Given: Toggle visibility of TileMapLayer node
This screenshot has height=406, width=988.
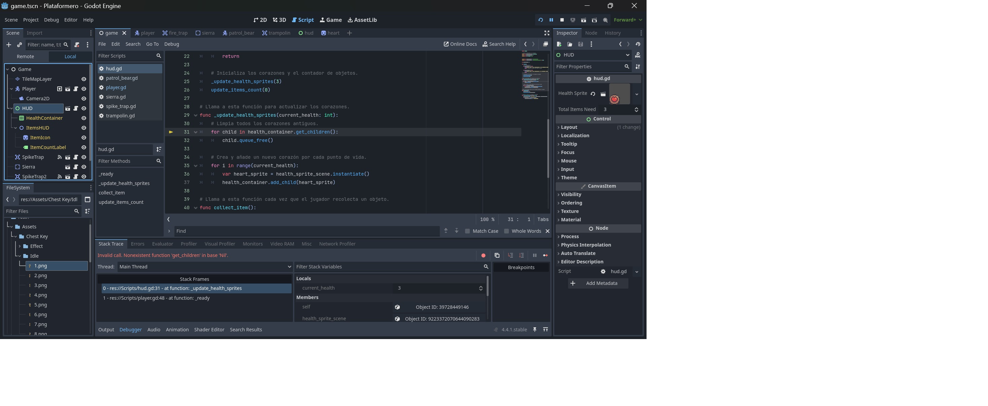Looking at the screenshot, I should pos(84,79).
